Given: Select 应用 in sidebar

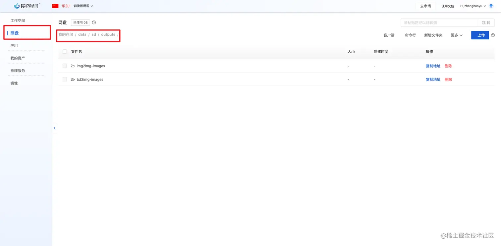Looking at the screenshot, I should [14, 46].
